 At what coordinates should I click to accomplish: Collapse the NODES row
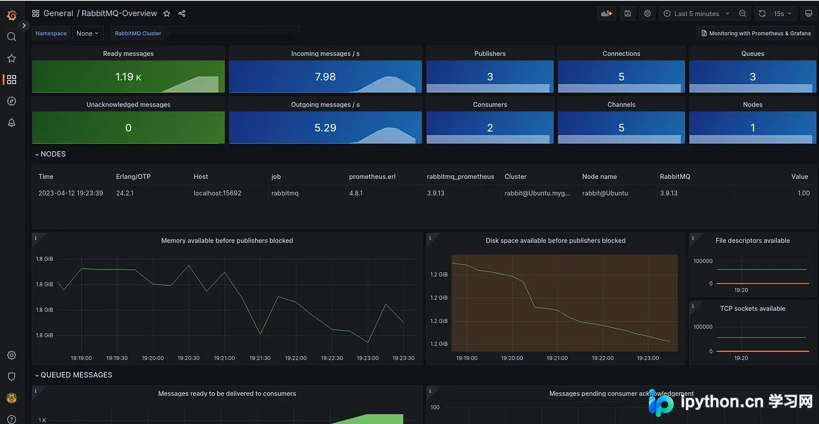pyautogui.click(x=50, y=154)
